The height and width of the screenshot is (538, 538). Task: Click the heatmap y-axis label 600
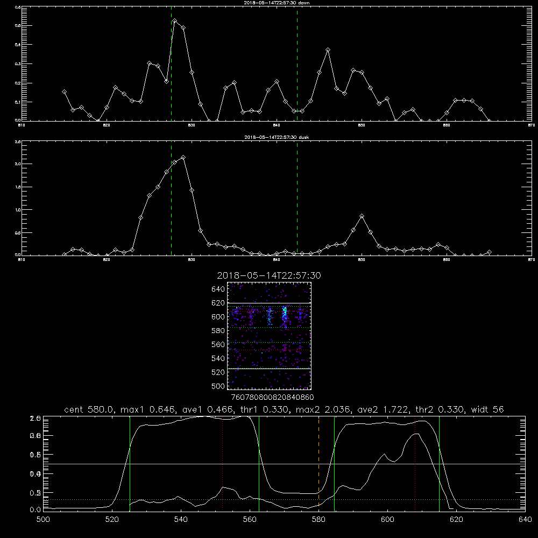click(x=218, y=317)
